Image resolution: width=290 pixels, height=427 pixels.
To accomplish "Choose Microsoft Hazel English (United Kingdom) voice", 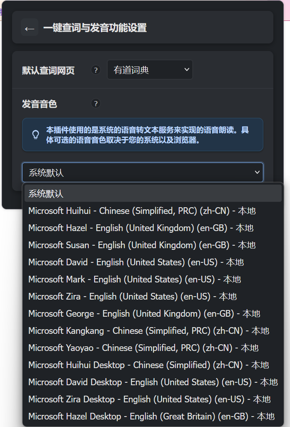I will 153,228.
